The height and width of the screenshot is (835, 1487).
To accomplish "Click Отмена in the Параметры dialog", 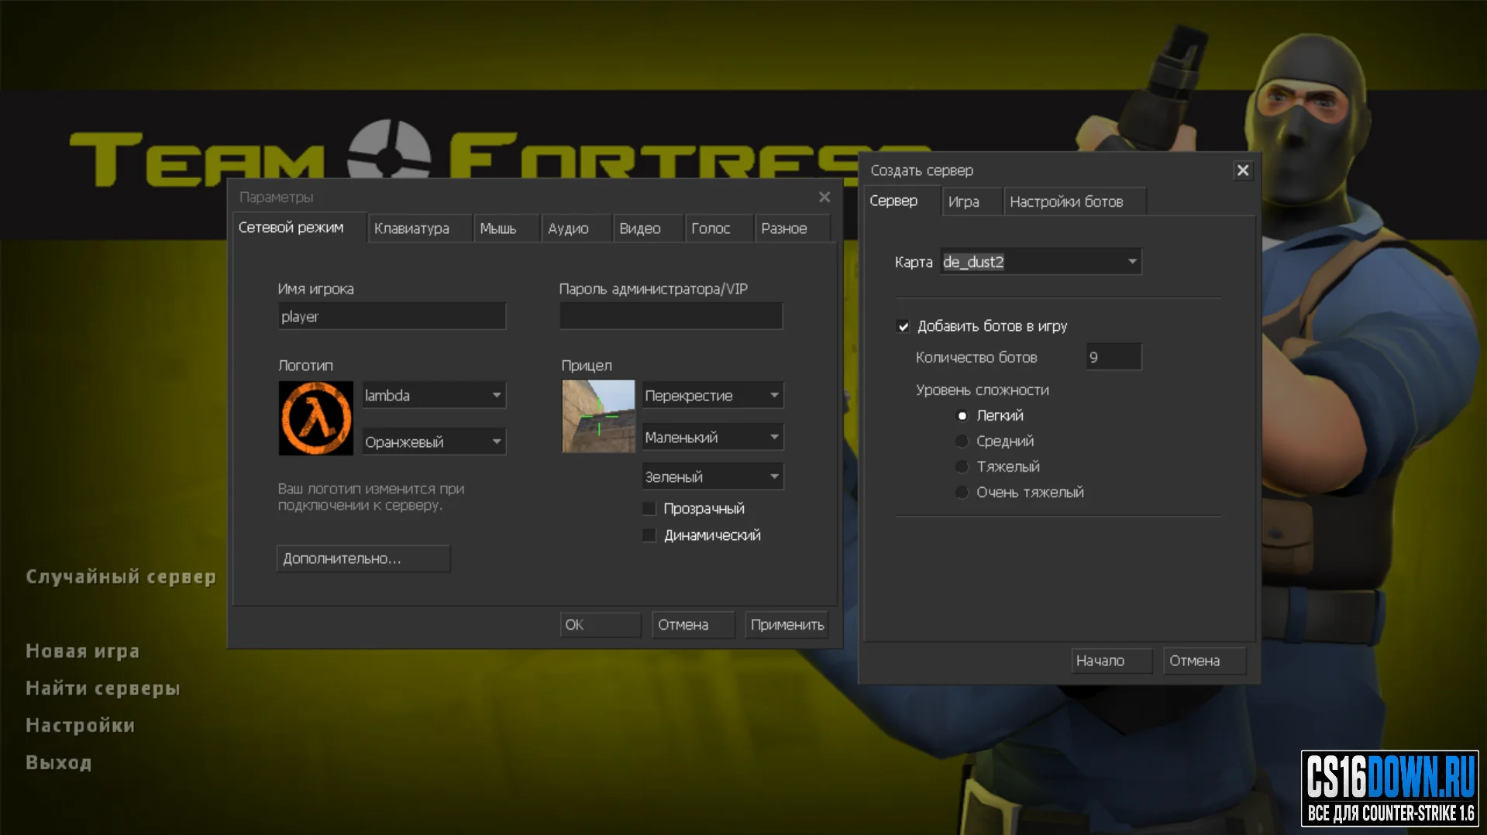I will click(x=694, y=625).
